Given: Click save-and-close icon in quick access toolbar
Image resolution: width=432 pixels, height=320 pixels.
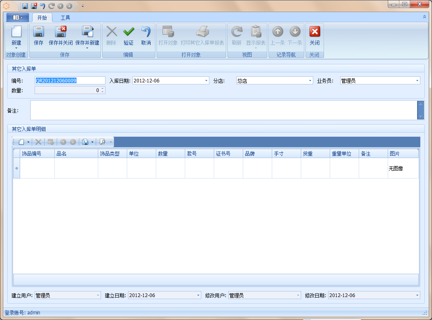Looking at the screenshot, I should tap(34, 6).
